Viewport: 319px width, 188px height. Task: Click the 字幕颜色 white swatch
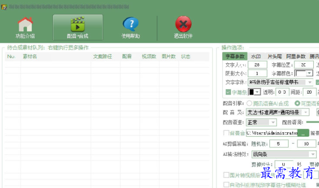pos(301,73)
